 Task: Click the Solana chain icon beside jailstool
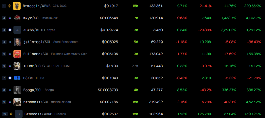click(x=10, y=42)
